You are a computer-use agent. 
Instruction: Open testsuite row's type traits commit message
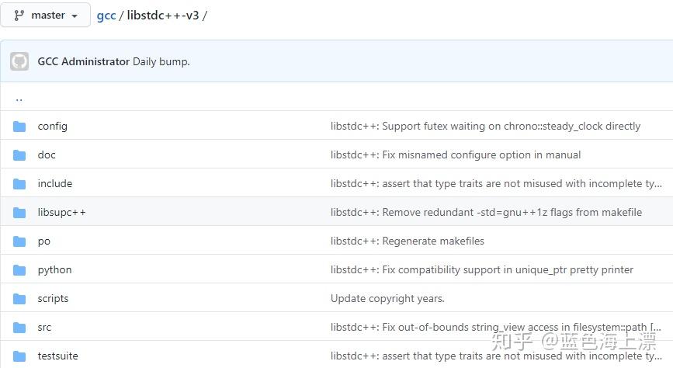pos(496,356)
